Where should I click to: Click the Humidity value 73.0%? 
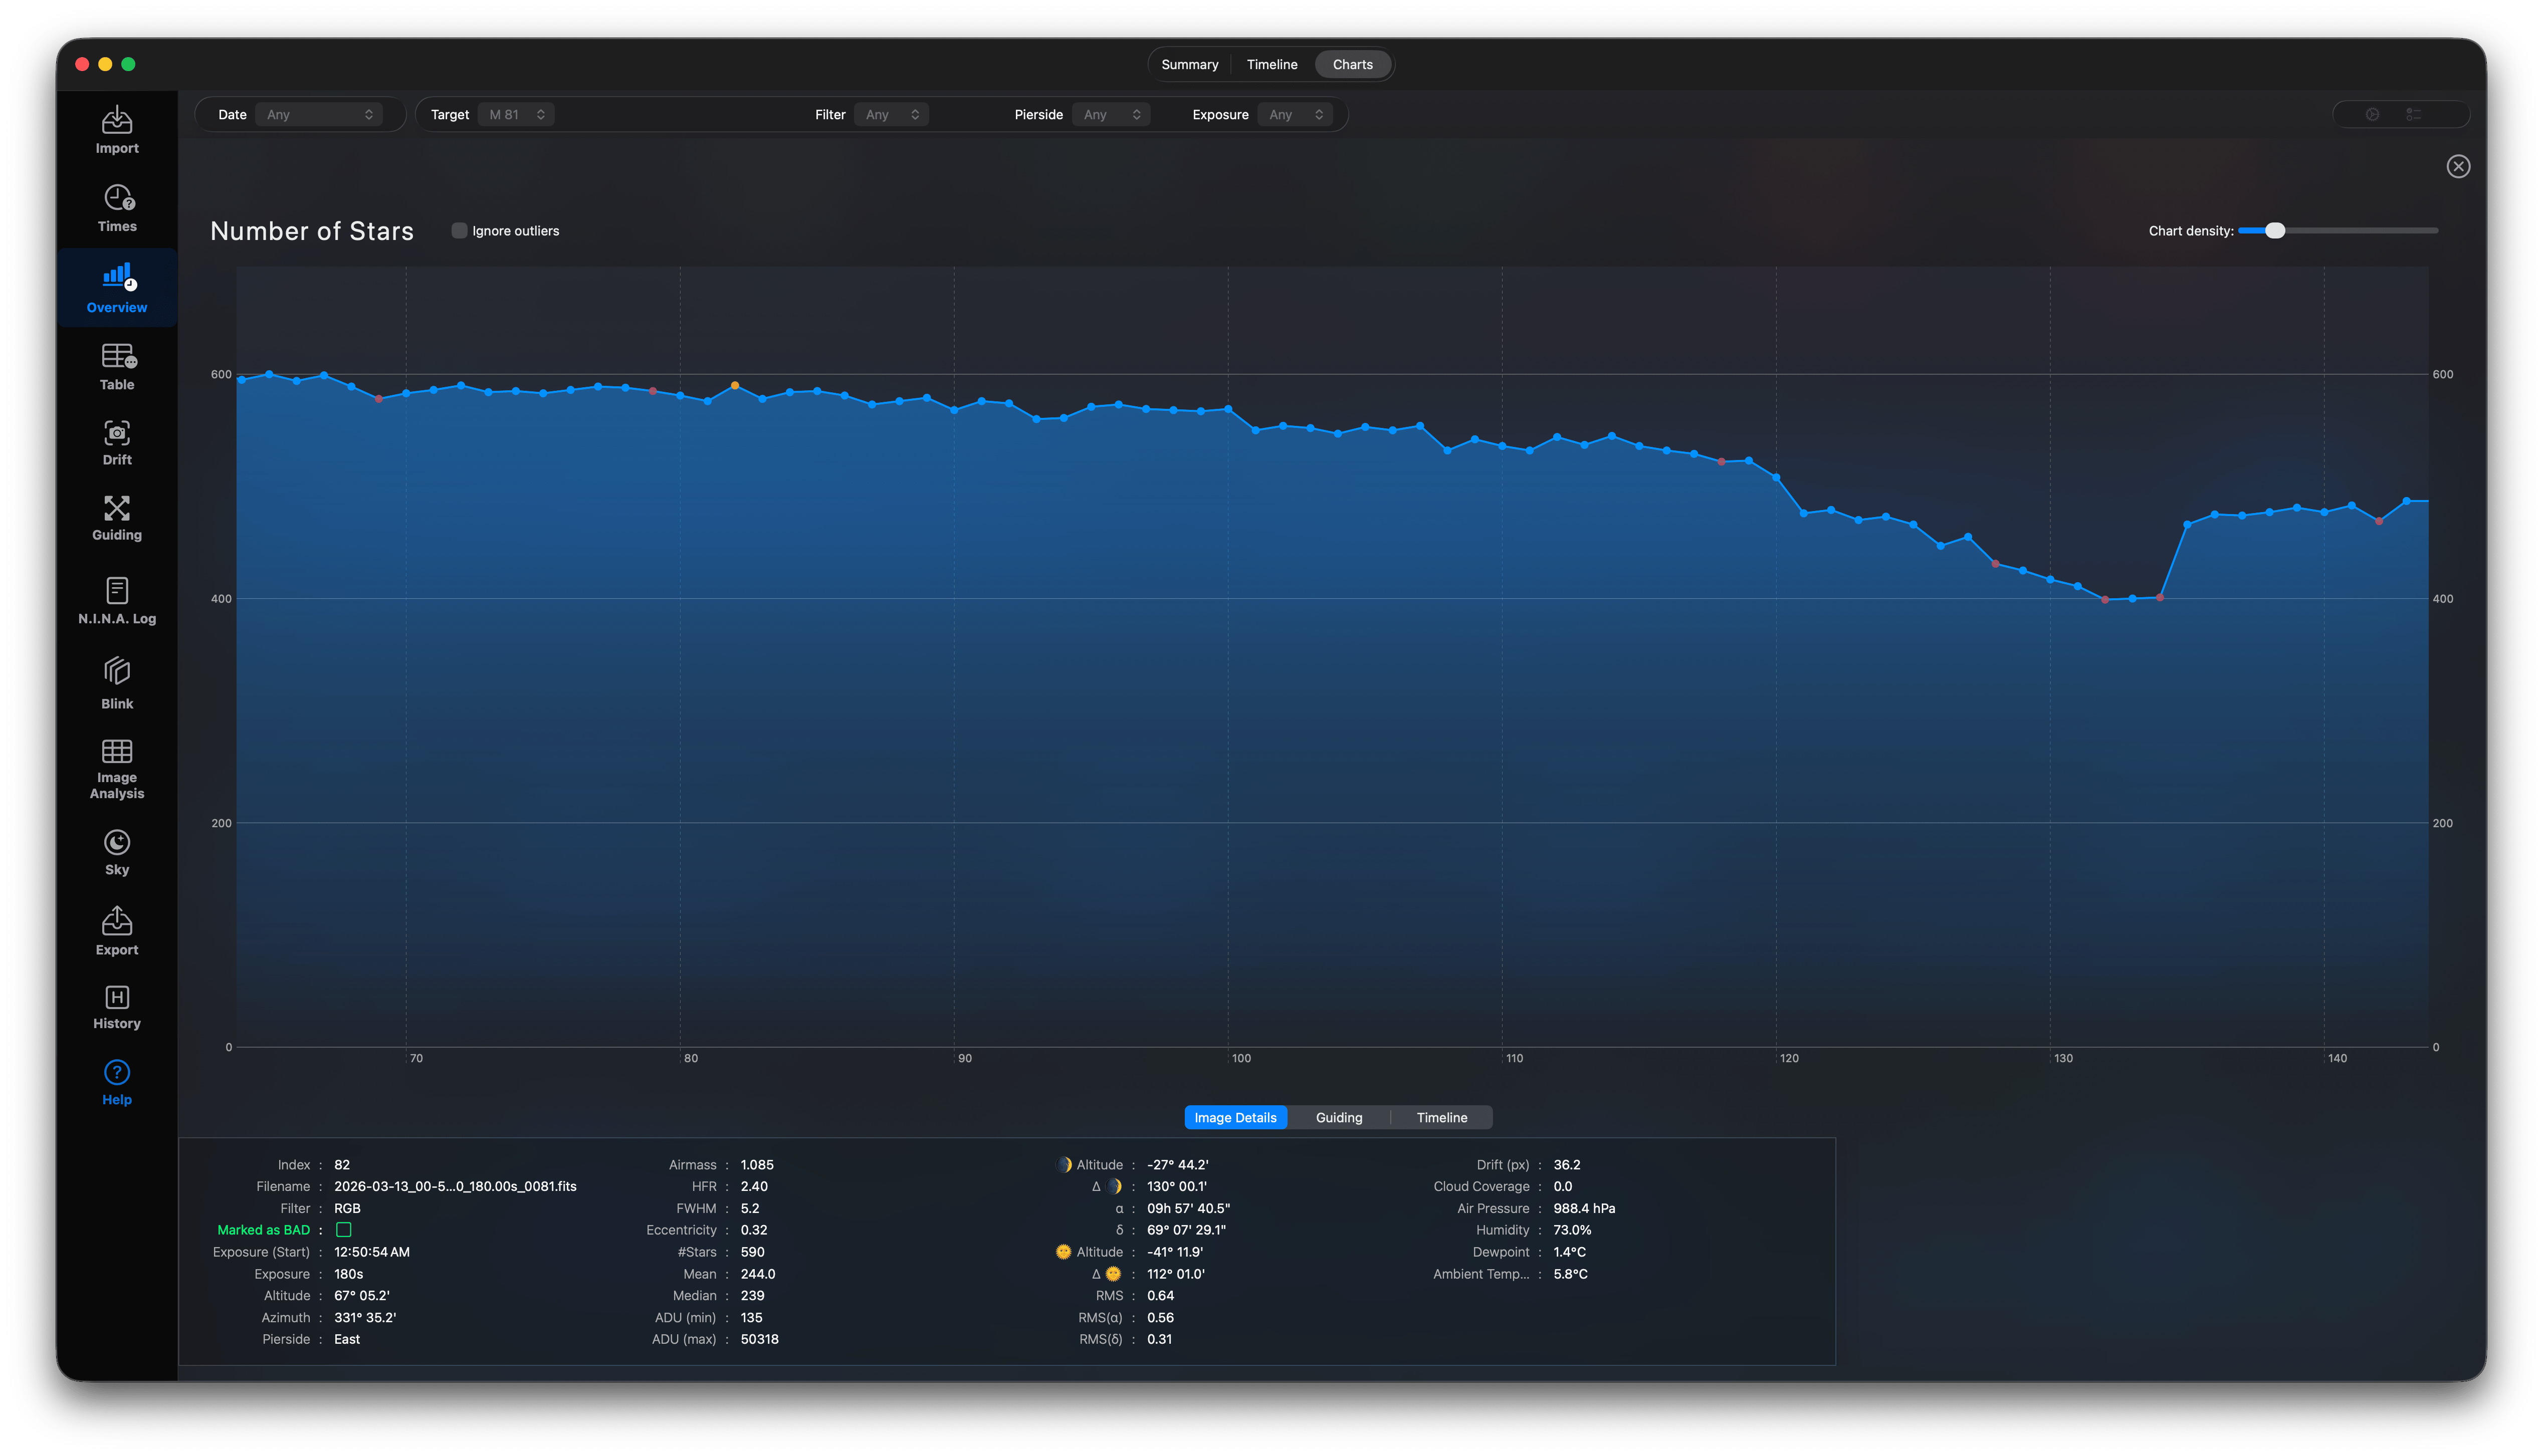click(1571, 1230)
